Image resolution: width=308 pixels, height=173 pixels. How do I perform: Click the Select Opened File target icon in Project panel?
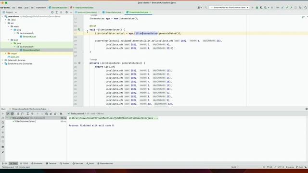tap(52, 12)
